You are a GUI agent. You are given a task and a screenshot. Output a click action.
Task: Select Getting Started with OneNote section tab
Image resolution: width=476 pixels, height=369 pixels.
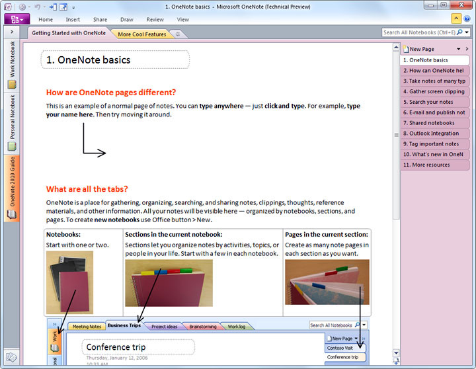(69, 33)
